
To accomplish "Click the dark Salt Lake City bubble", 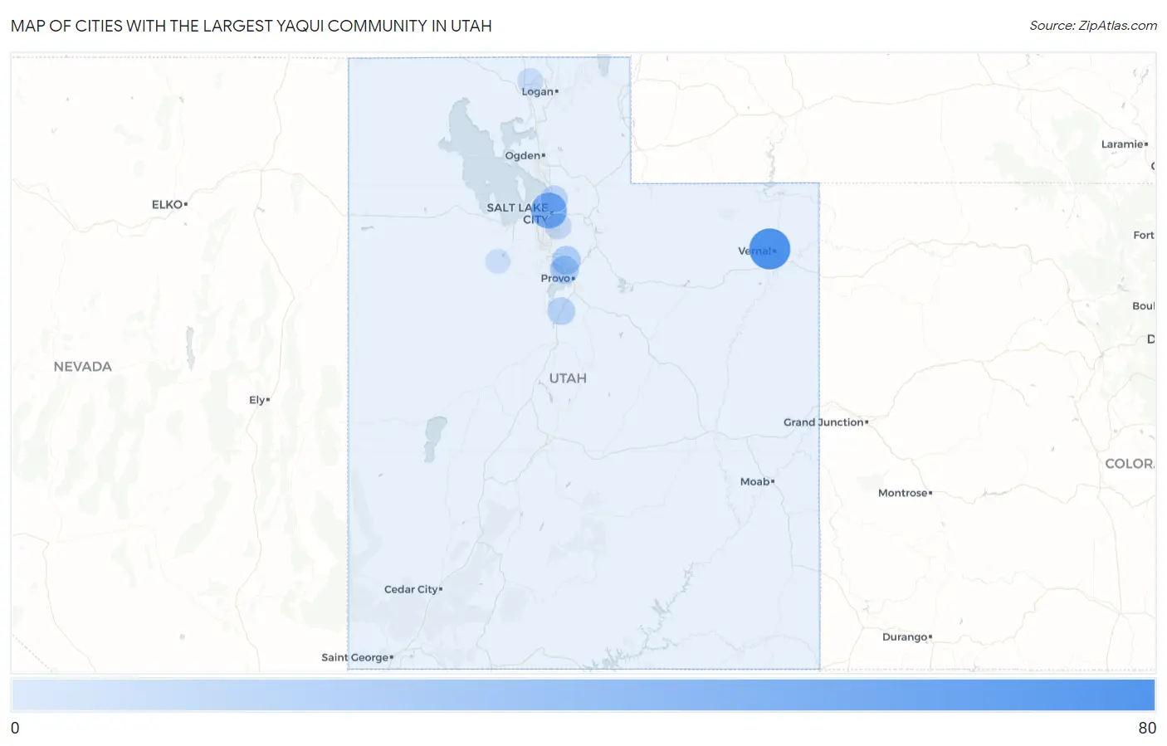I will pos(549,211).
